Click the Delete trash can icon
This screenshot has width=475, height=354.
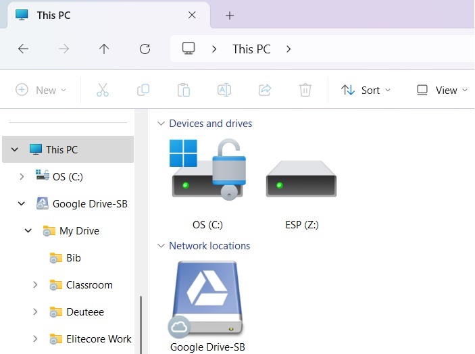coord(305,90)
